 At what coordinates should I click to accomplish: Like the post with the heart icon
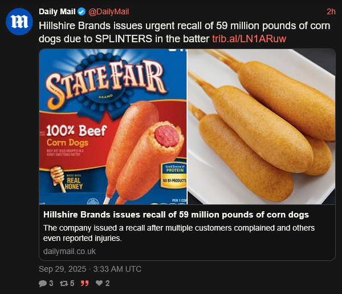point(99,283)
